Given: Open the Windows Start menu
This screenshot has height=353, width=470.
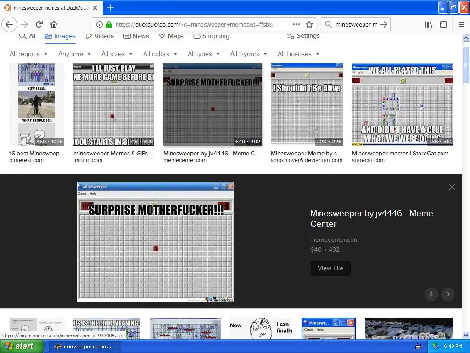Looking at the screenshot, I should (x=22, y=347).
